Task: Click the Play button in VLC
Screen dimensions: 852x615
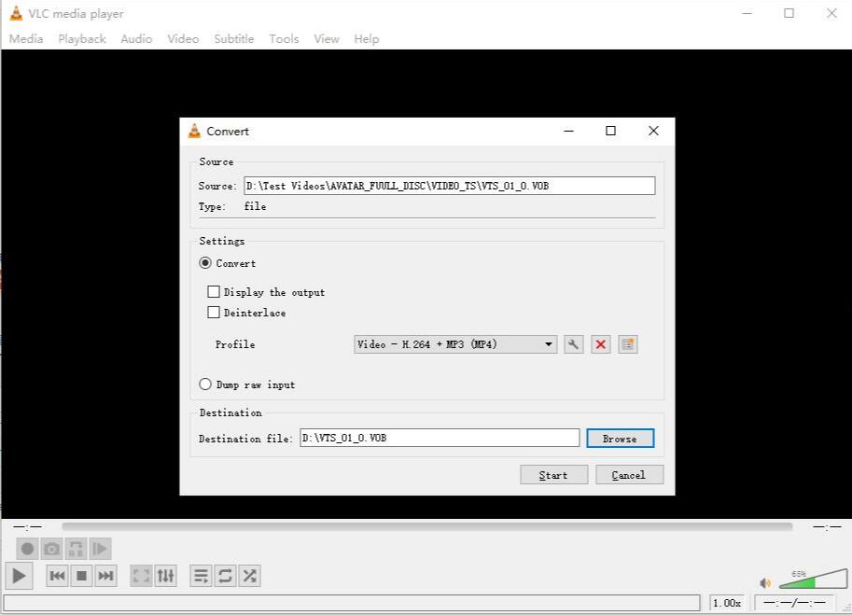Action: [x=19, y=576]
